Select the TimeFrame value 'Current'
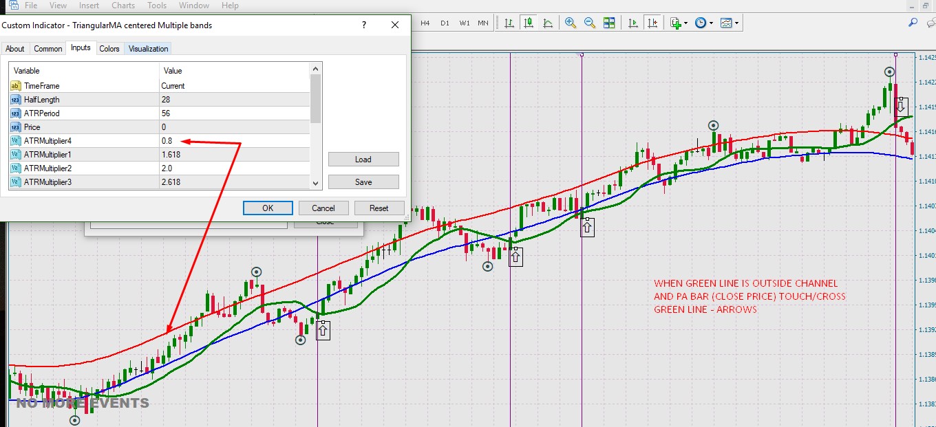 tap(173, 86)
